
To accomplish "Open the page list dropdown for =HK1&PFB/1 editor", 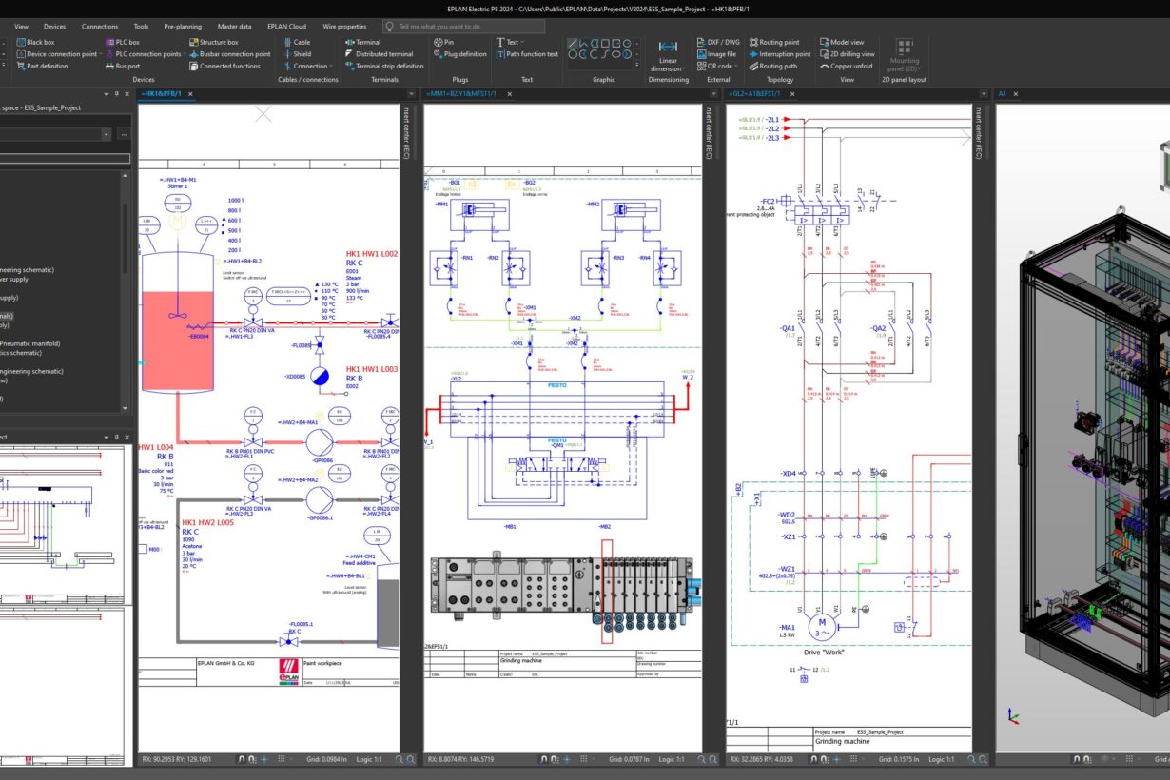I will coord(411,94).
